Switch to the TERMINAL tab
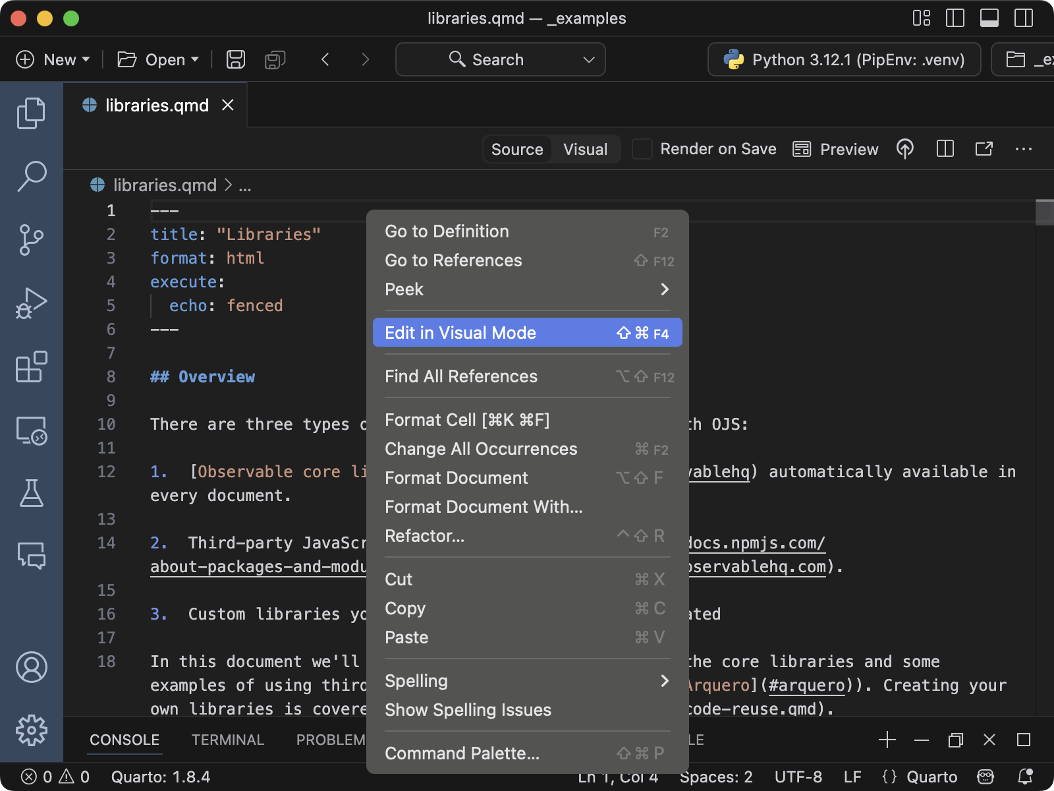 (x=227, y=740)
